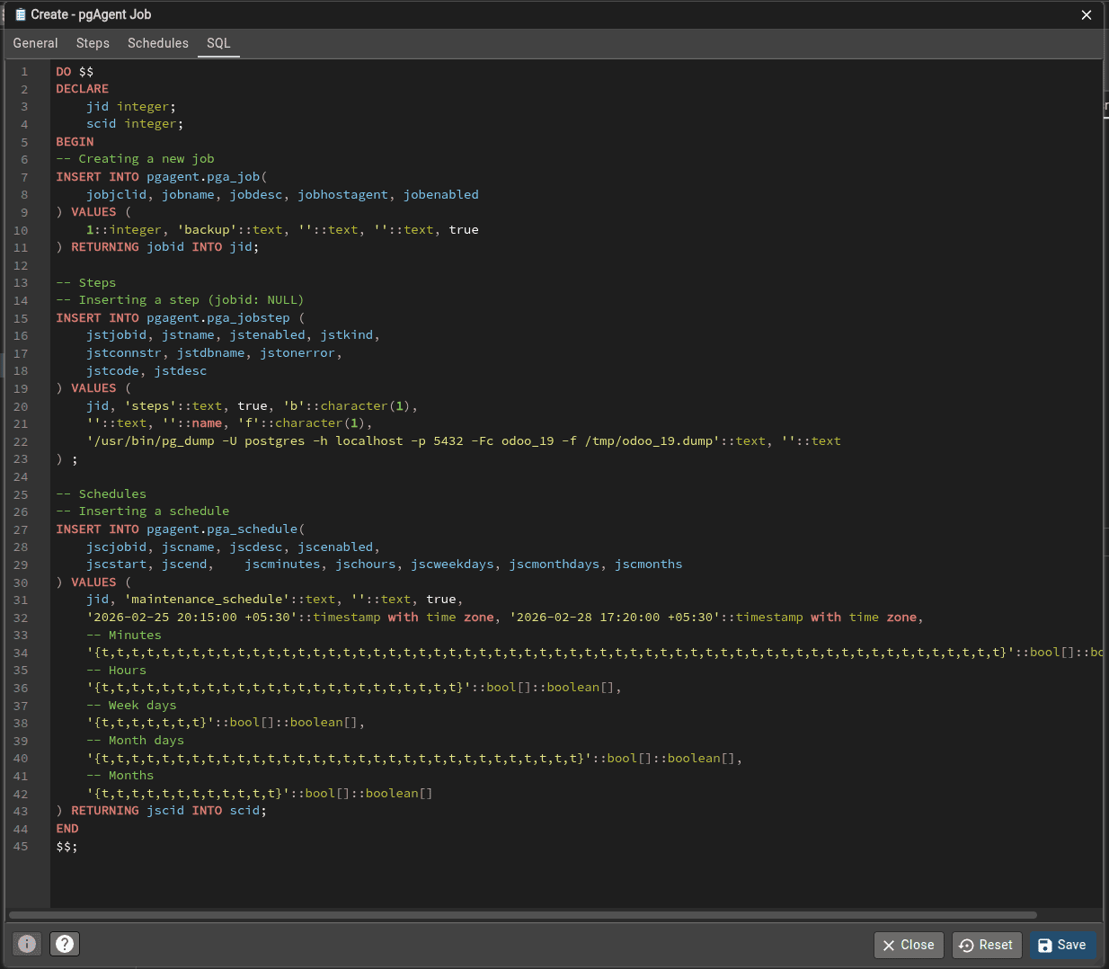Click the info icon button
Image resolution: width=1109 pixels, height=969 pixels.
(27, 944)
